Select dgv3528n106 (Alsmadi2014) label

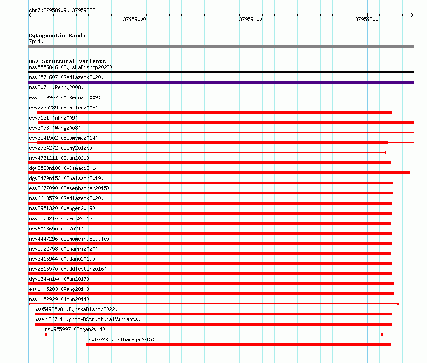(x=65, y=168)
